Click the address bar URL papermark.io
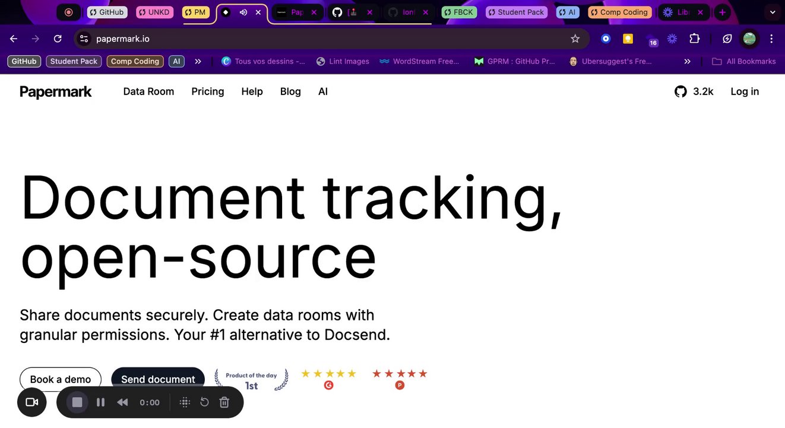Screen dimensions: 785x428 pyautogui.click(x=123, y=39)
